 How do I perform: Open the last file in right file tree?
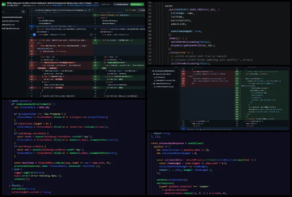[x=164, y=87]
